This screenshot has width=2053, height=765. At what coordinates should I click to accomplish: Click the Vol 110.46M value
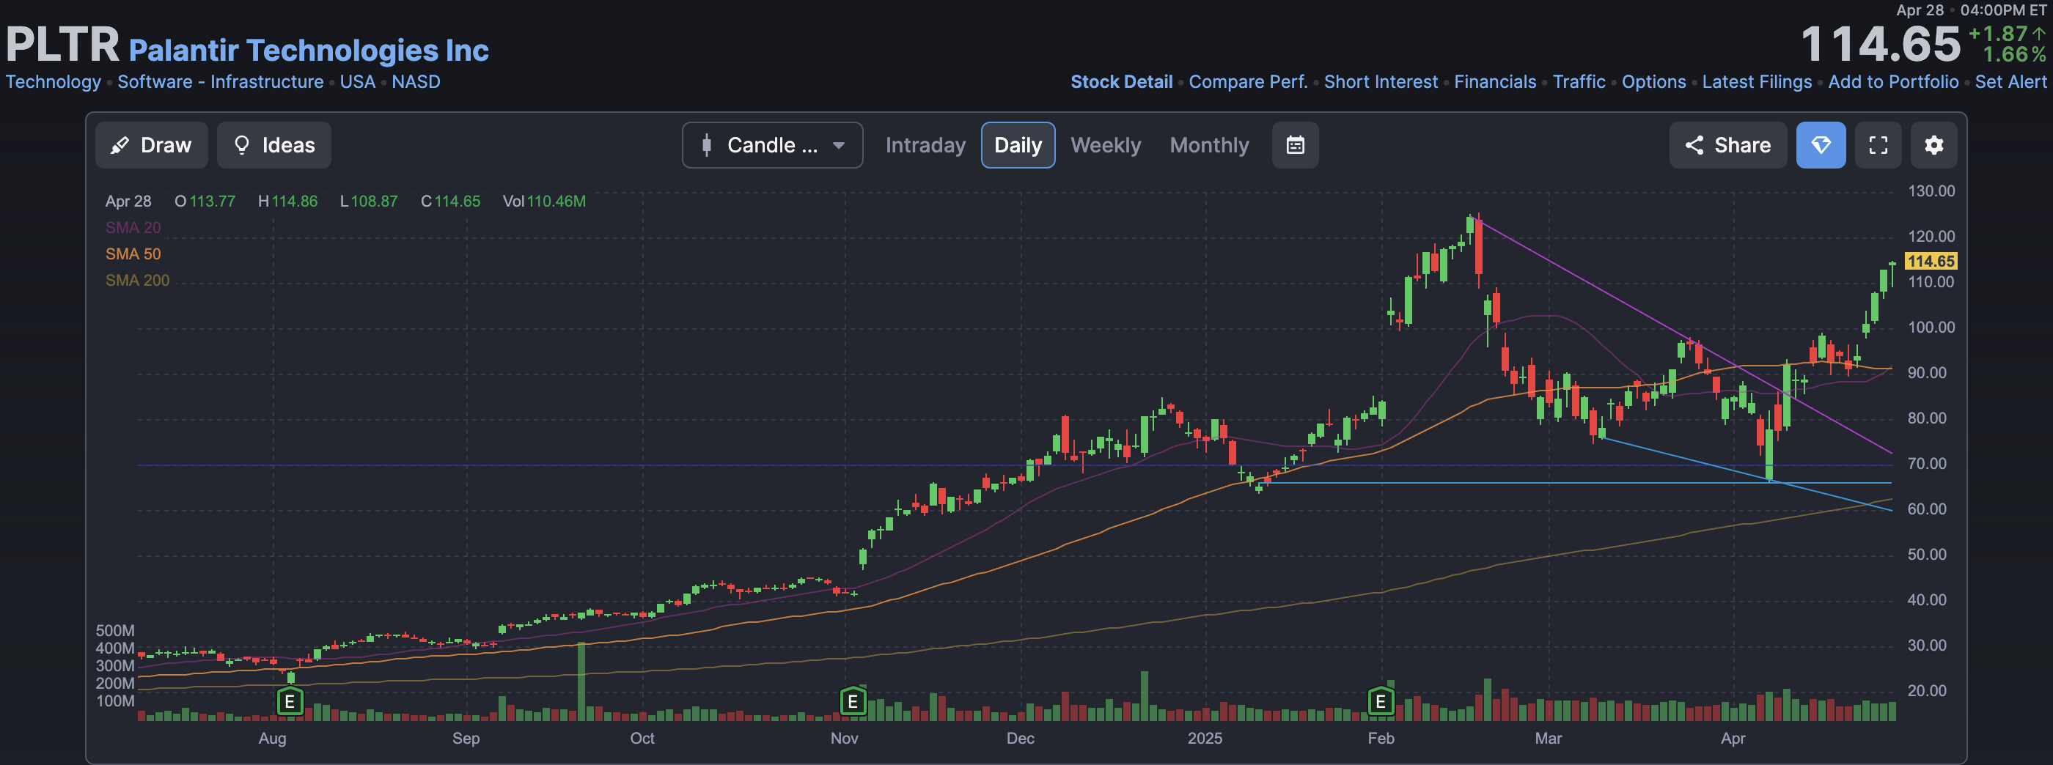pos(543,202)
